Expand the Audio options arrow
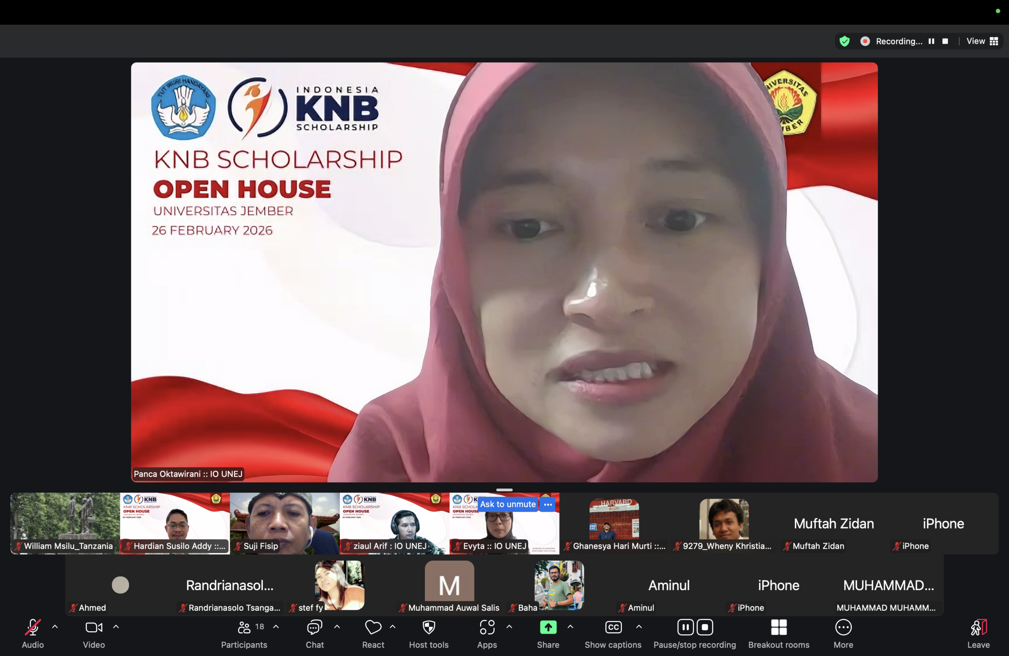The width and height of the screenshot is (1009, 656). pos(55,626)
